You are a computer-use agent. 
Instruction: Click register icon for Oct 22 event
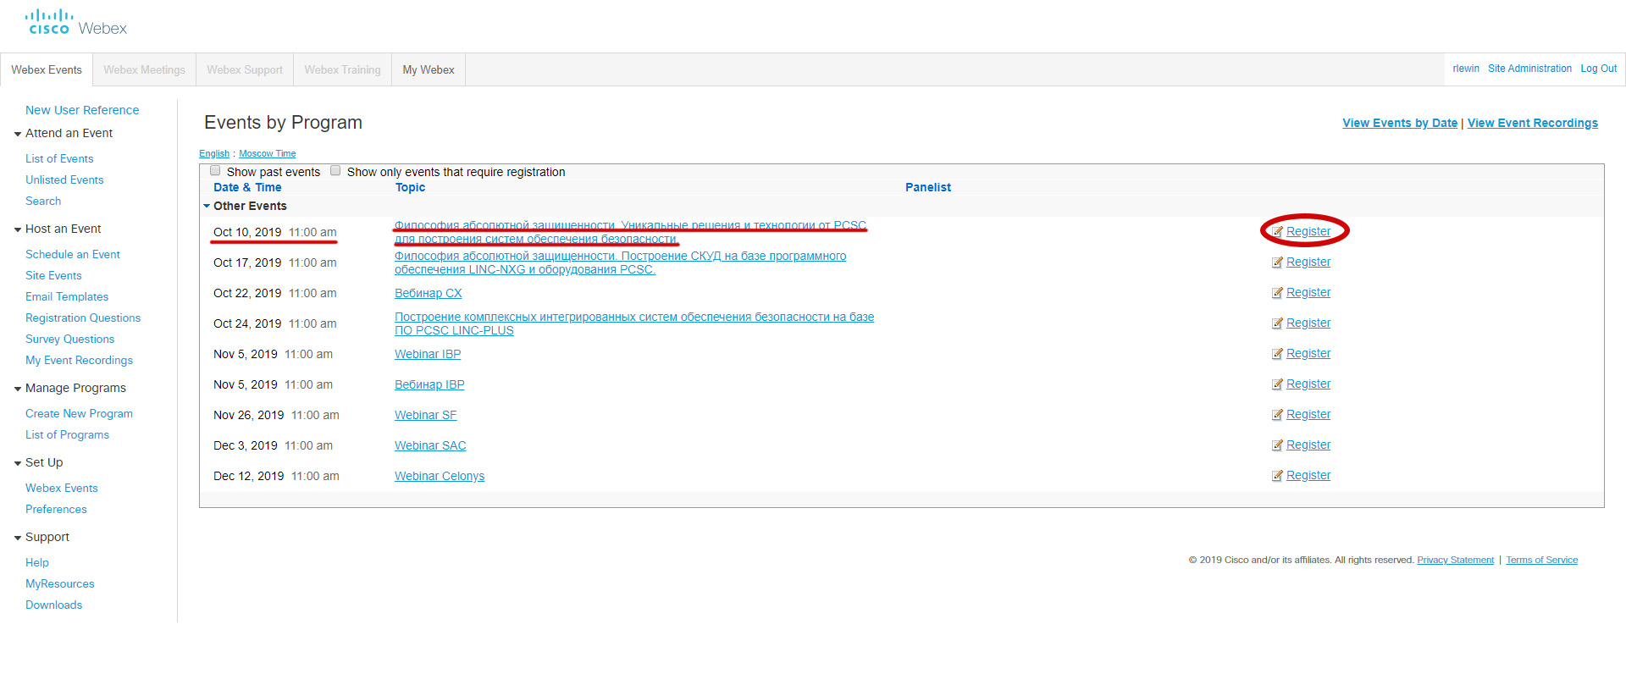point(1277,293)
